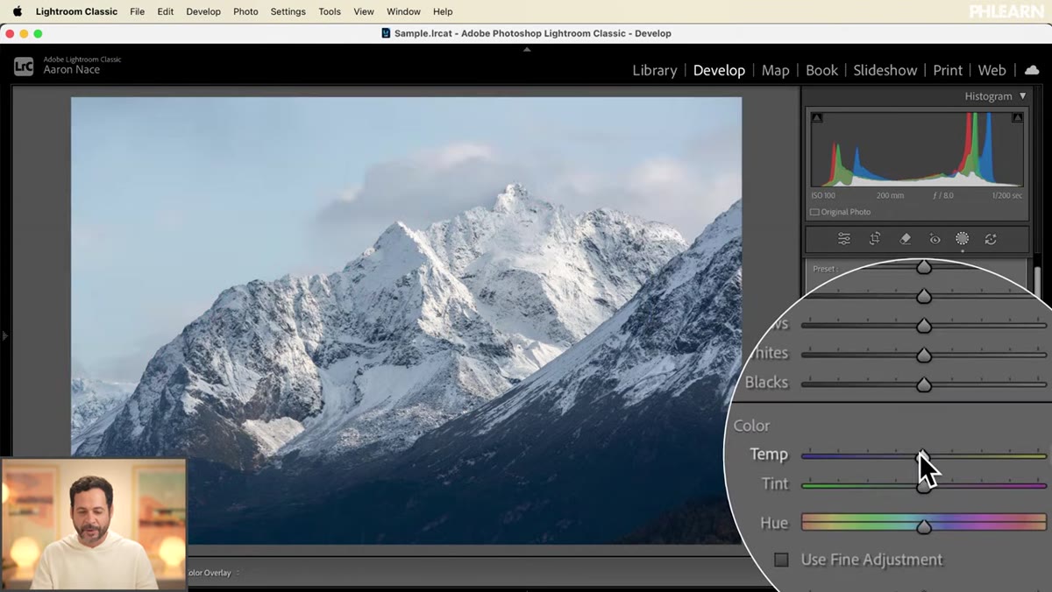Open the Tools menu
Viewport: 1052px width, 592px height.
click(x=330, y=11)
